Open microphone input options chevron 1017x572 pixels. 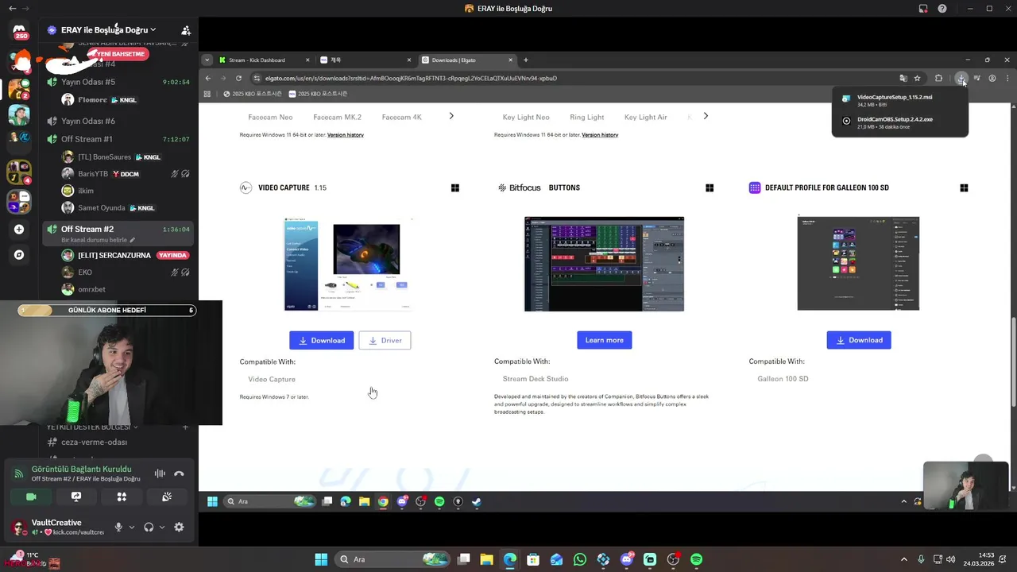coord(132,527)
